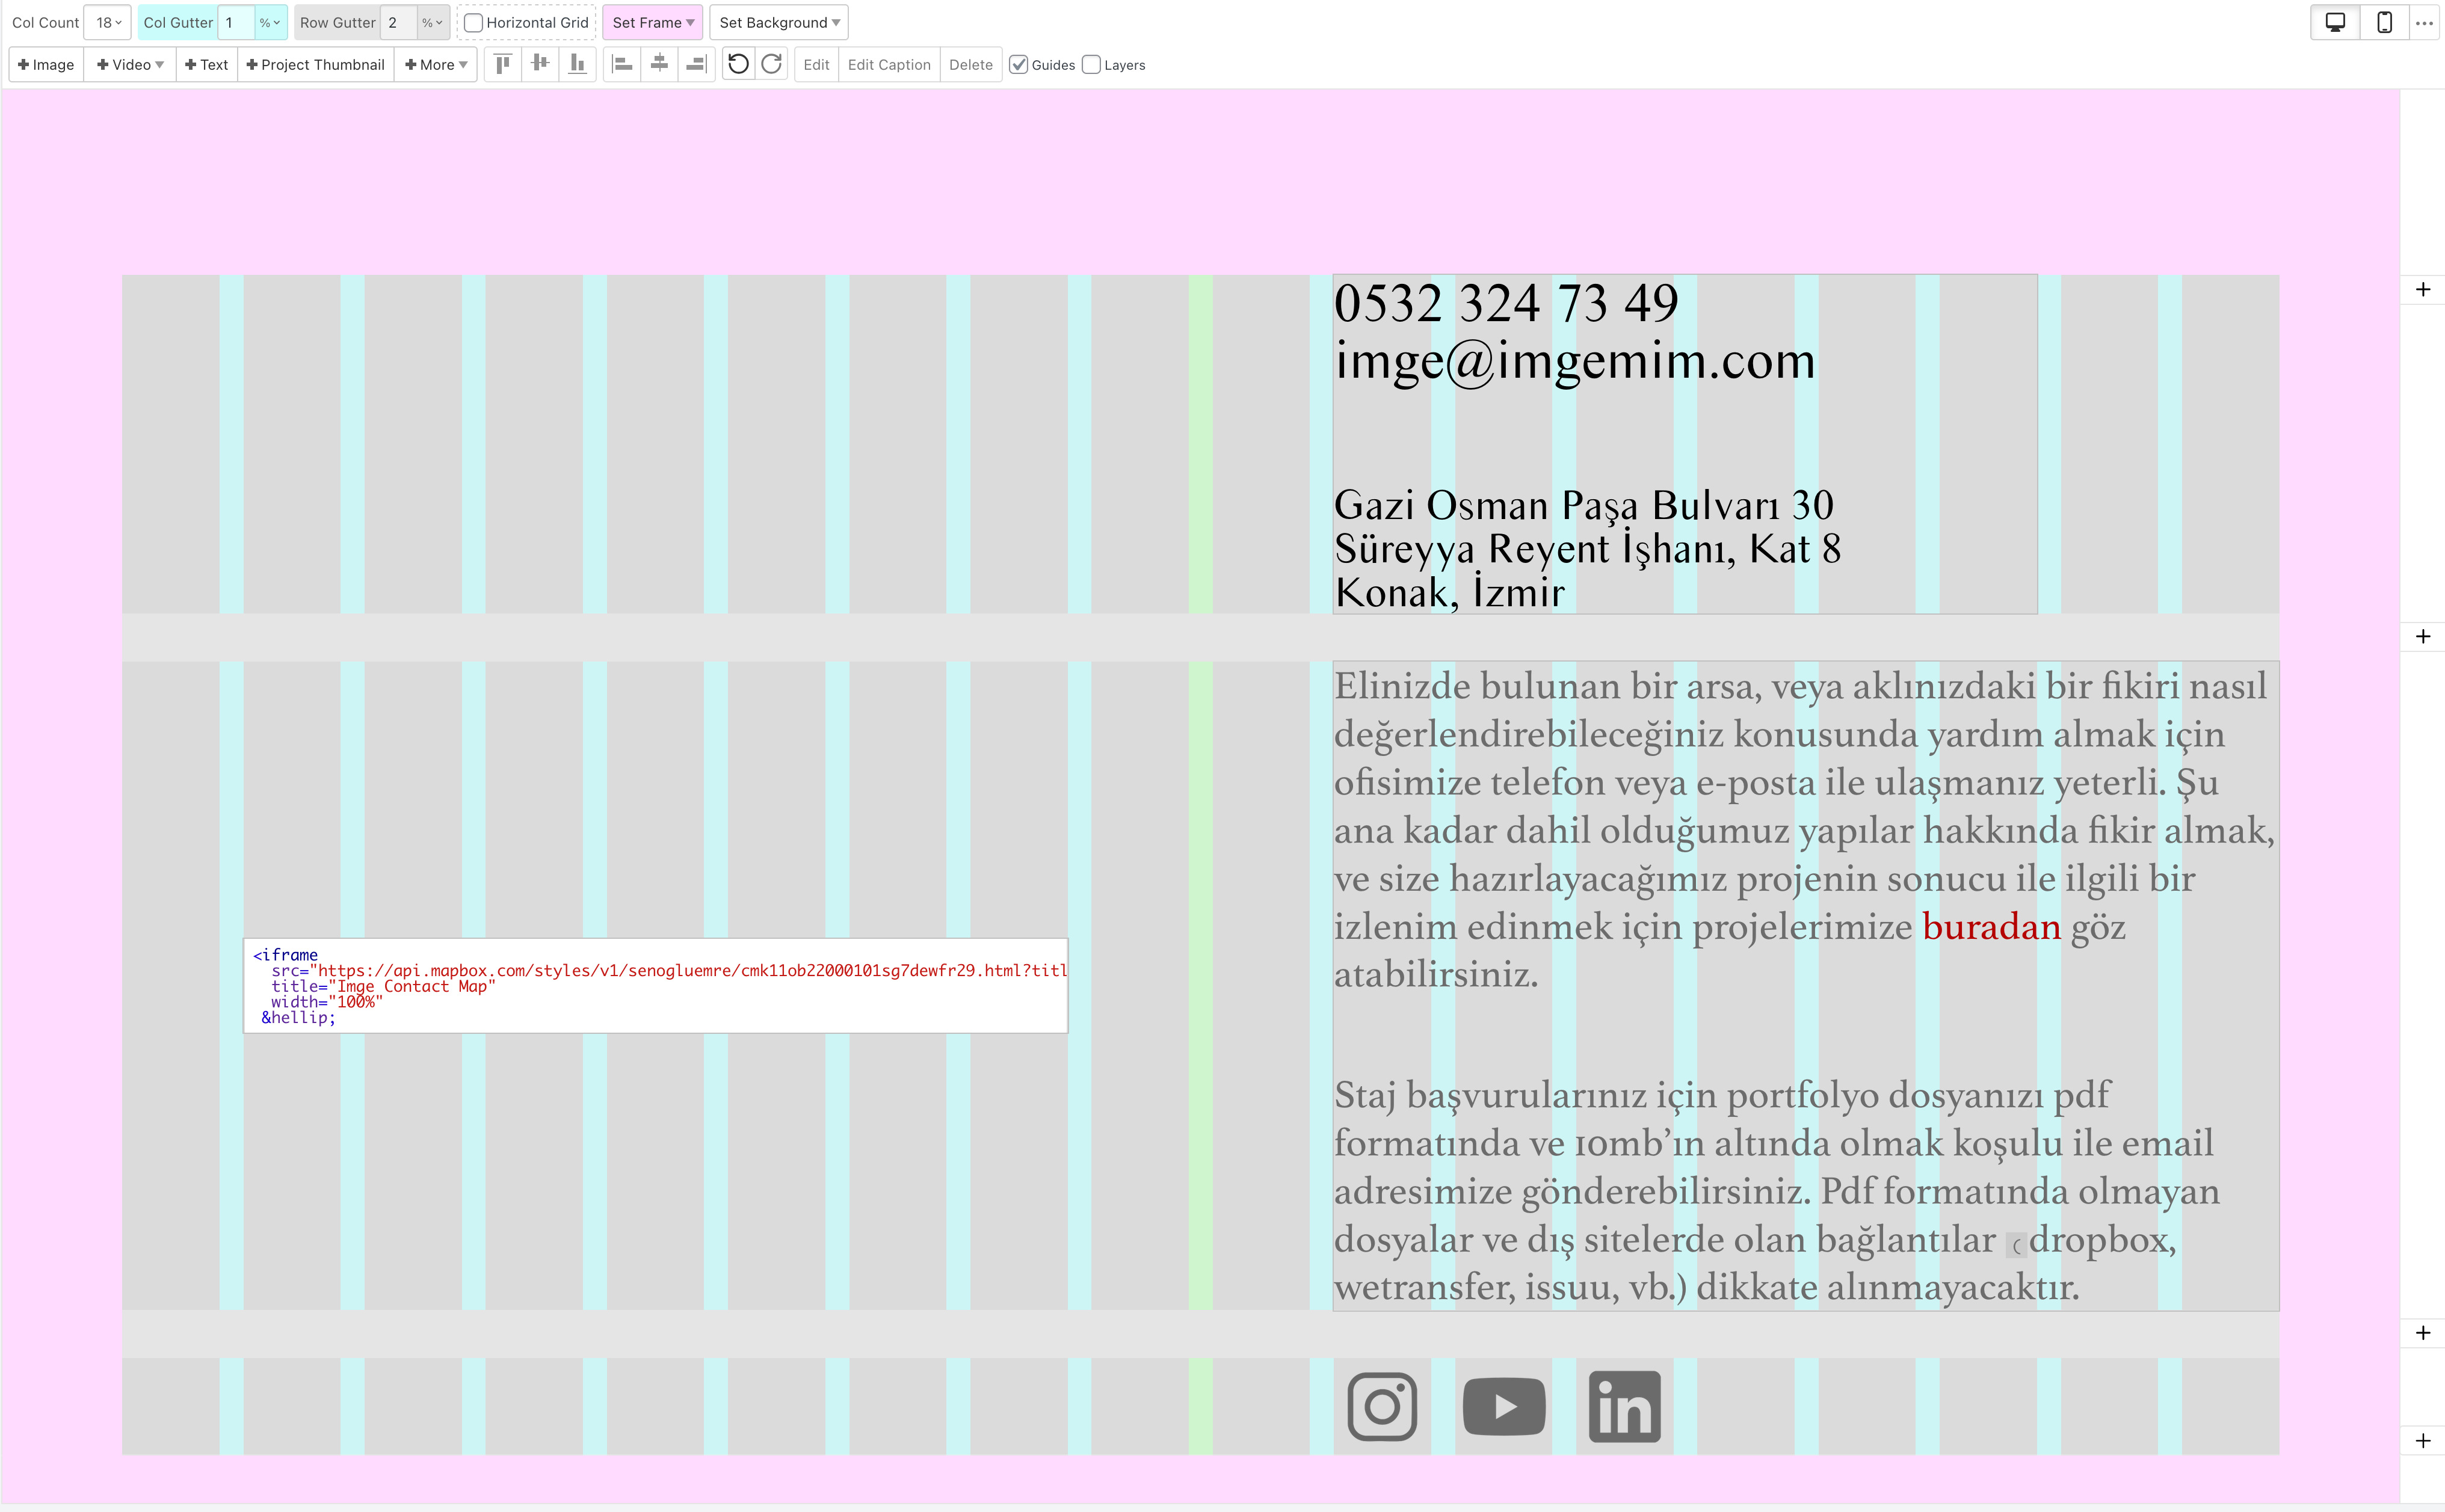Switch to desktop view icon
The image size is (2445, 1512).
click(2335, 22)
